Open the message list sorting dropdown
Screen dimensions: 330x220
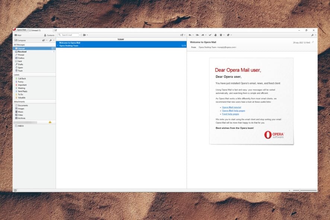click(183, 35)
